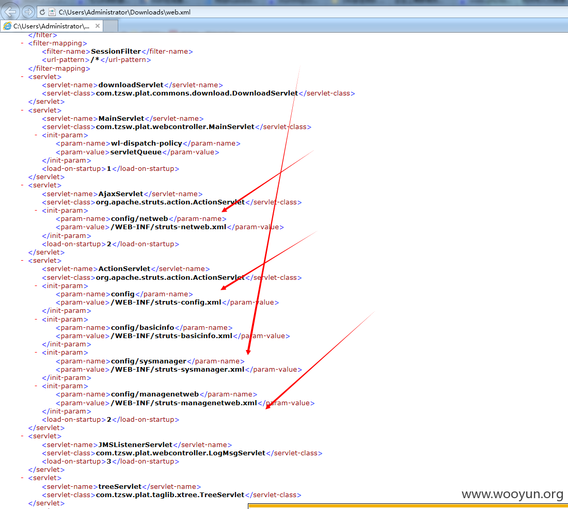This screenshot has height=509, width=568.
Task: Open a new blank tab
Action: point(111,26)
